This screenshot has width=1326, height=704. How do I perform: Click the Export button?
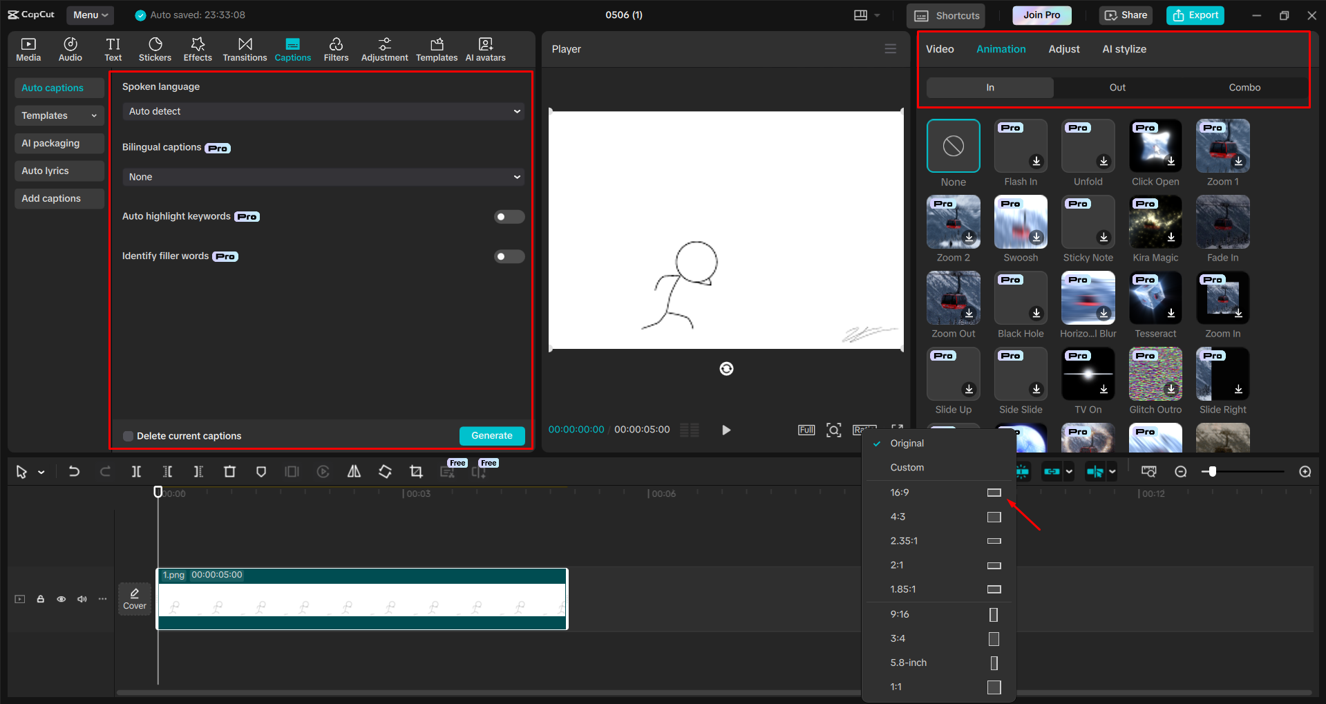[1195, 15]
